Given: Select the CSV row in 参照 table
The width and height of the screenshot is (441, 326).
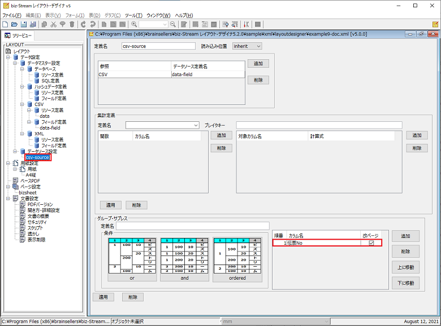Looking at the screenshot, I should tap(171, 74).
